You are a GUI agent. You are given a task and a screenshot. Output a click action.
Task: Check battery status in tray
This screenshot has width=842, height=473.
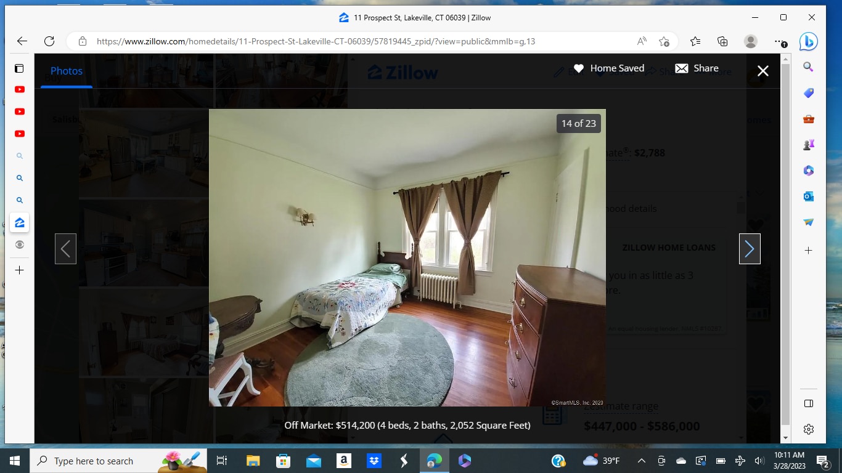click(721, 461)
